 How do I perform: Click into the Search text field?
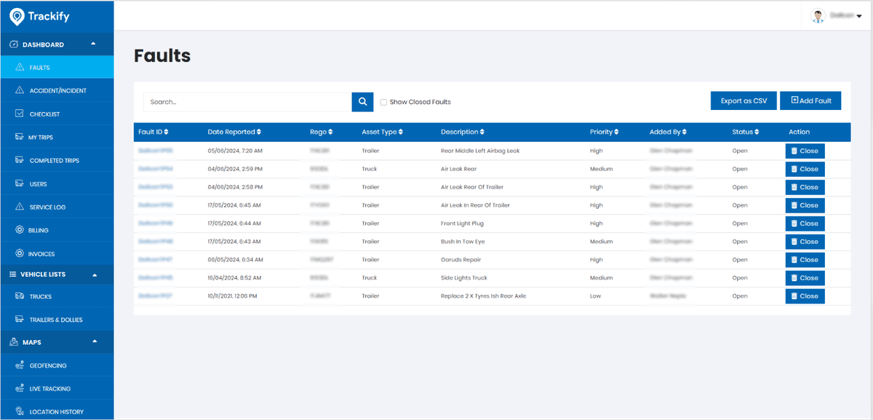pos(247,102)
